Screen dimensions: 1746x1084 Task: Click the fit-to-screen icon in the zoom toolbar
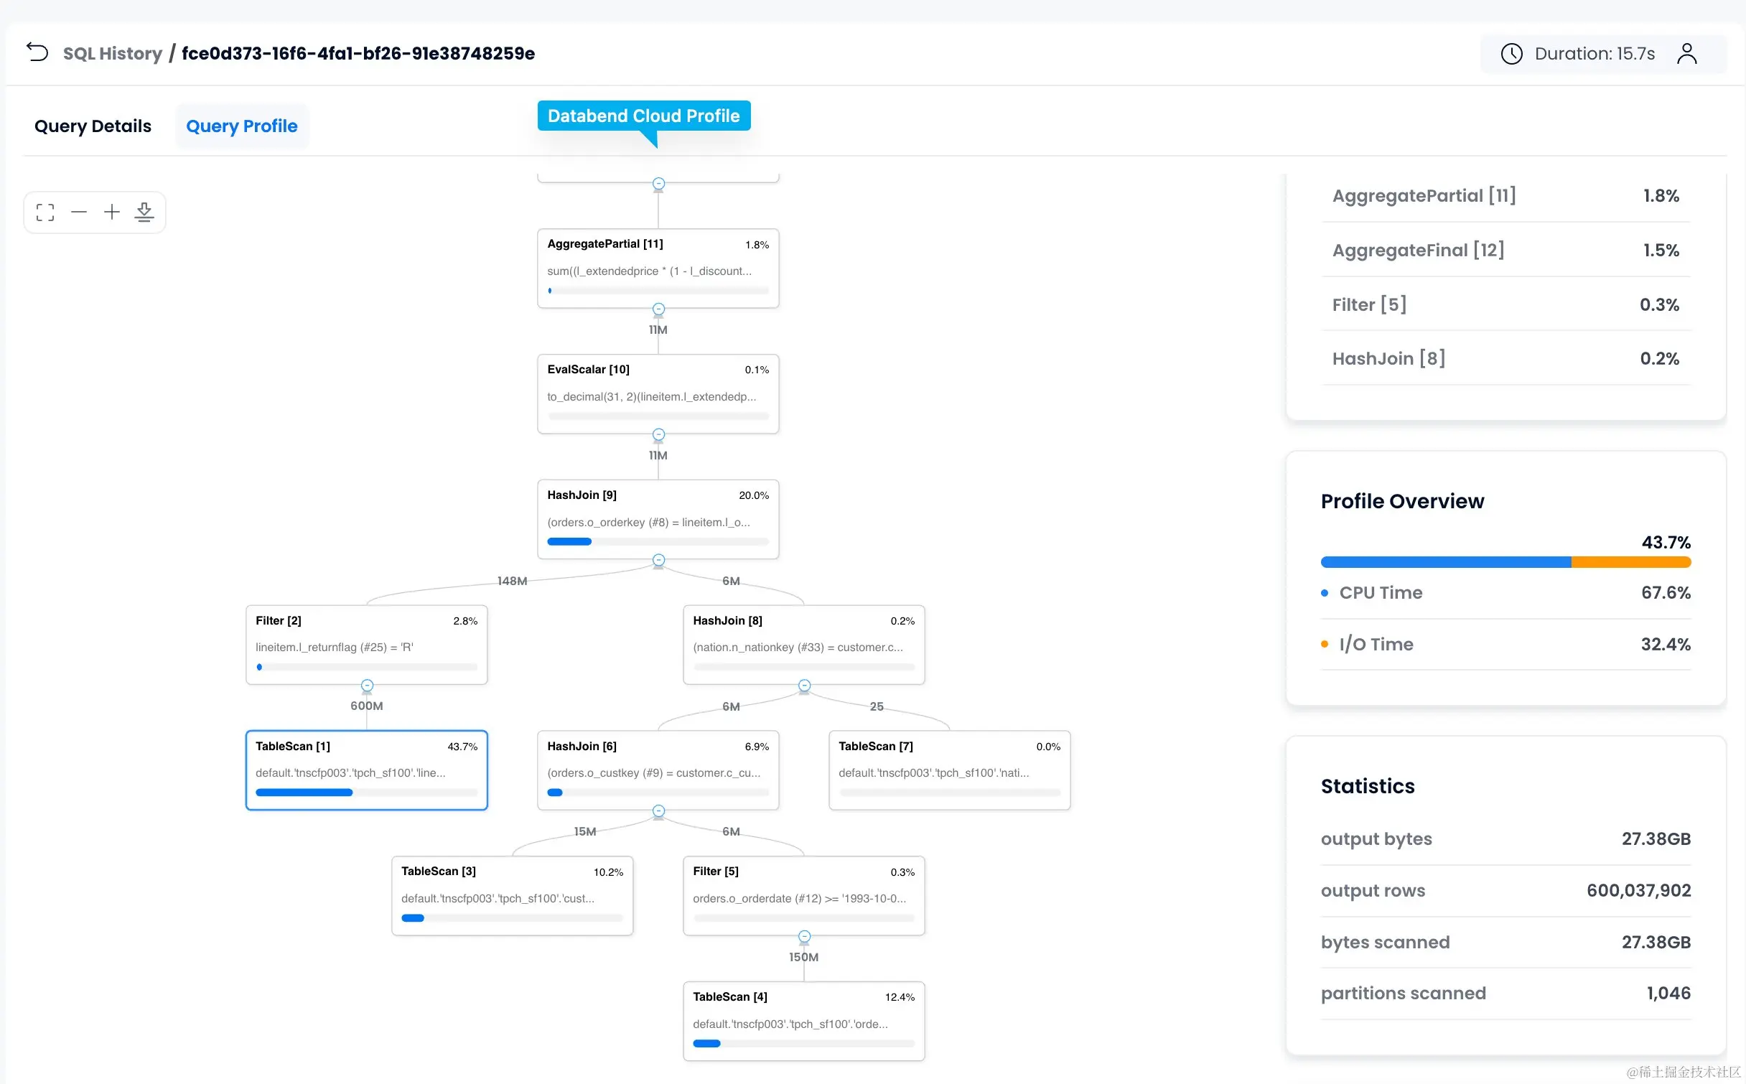45,212
